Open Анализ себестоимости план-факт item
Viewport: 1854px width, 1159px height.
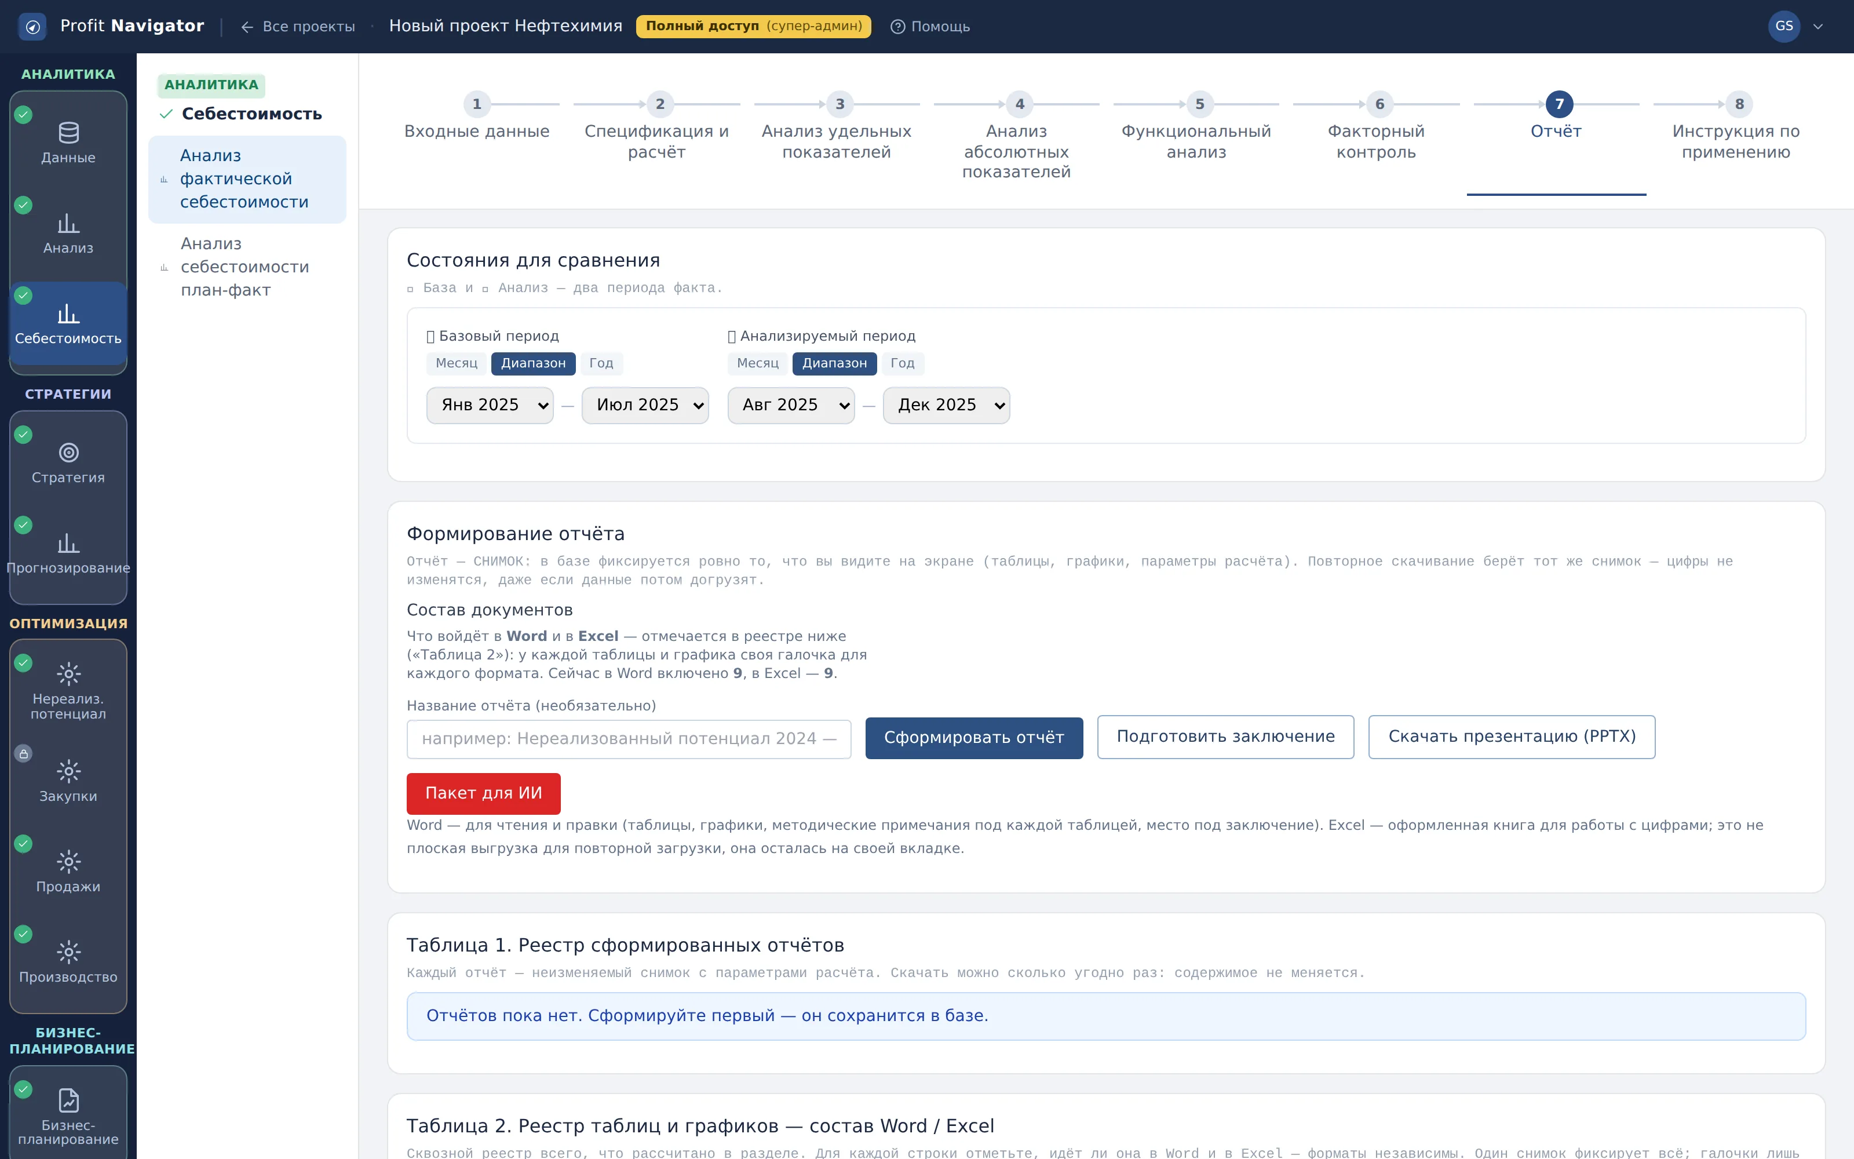pos(247,267)
